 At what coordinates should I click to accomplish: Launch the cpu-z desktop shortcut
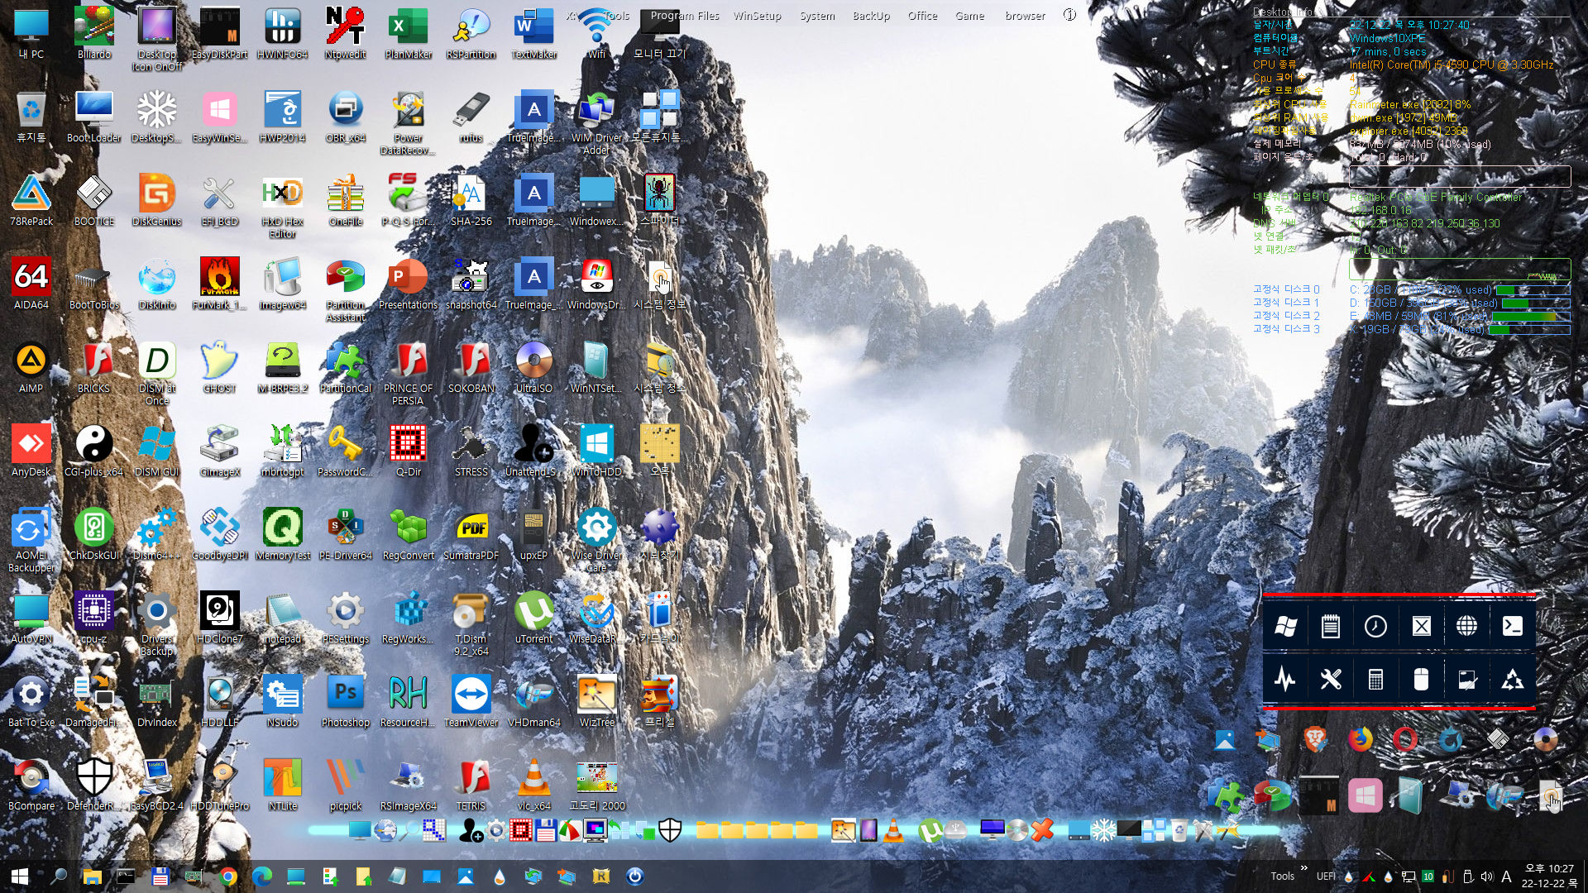tap(93, 618)
